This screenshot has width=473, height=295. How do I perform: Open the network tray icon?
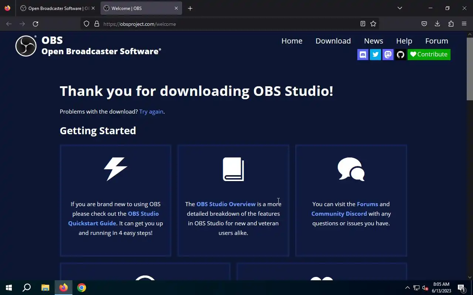tap(416, 288)
